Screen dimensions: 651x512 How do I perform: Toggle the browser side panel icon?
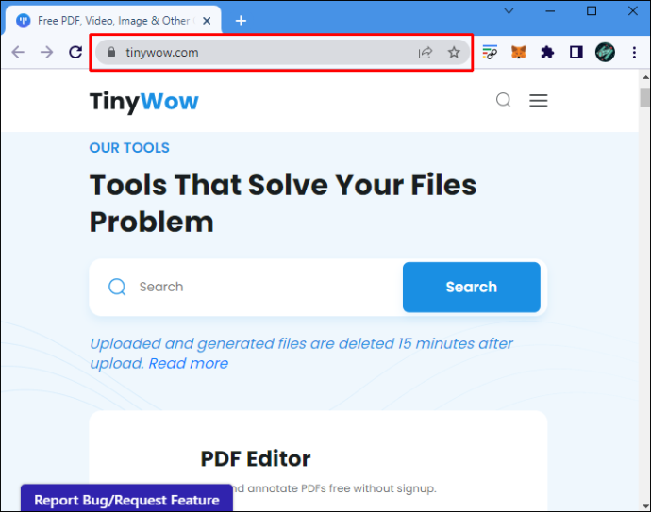[576, 52]
